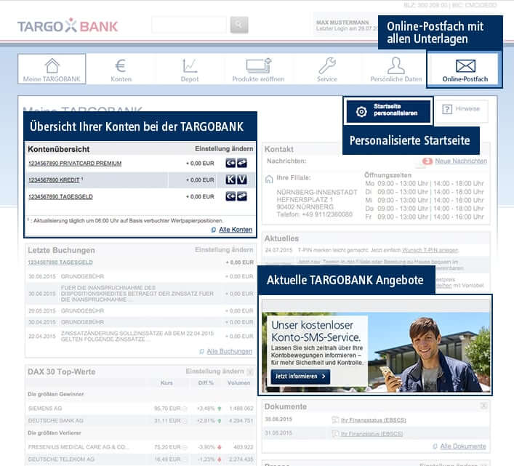Open the Alle Konten link

(236, 230)
